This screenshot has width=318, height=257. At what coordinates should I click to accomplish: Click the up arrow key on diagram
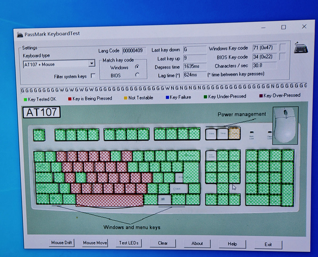(x=223, y=188)
